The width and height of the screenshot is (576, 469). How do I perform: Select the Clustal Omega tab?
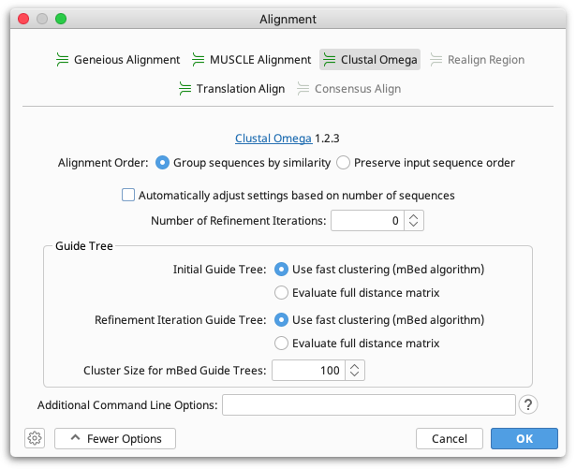click(x=370, y=60)
